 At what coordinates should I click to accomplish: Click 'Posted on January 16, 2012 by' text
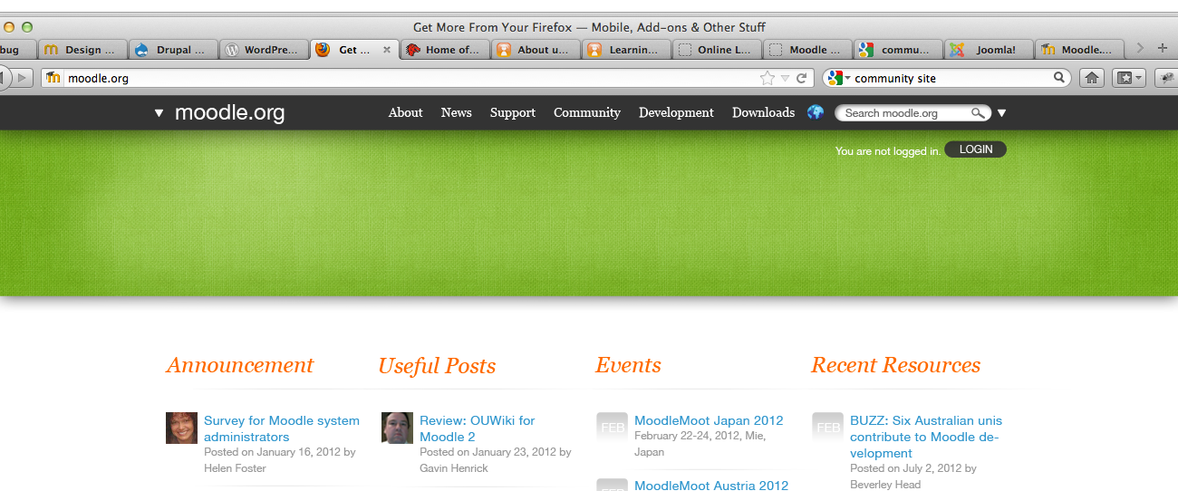coord(280,452)
